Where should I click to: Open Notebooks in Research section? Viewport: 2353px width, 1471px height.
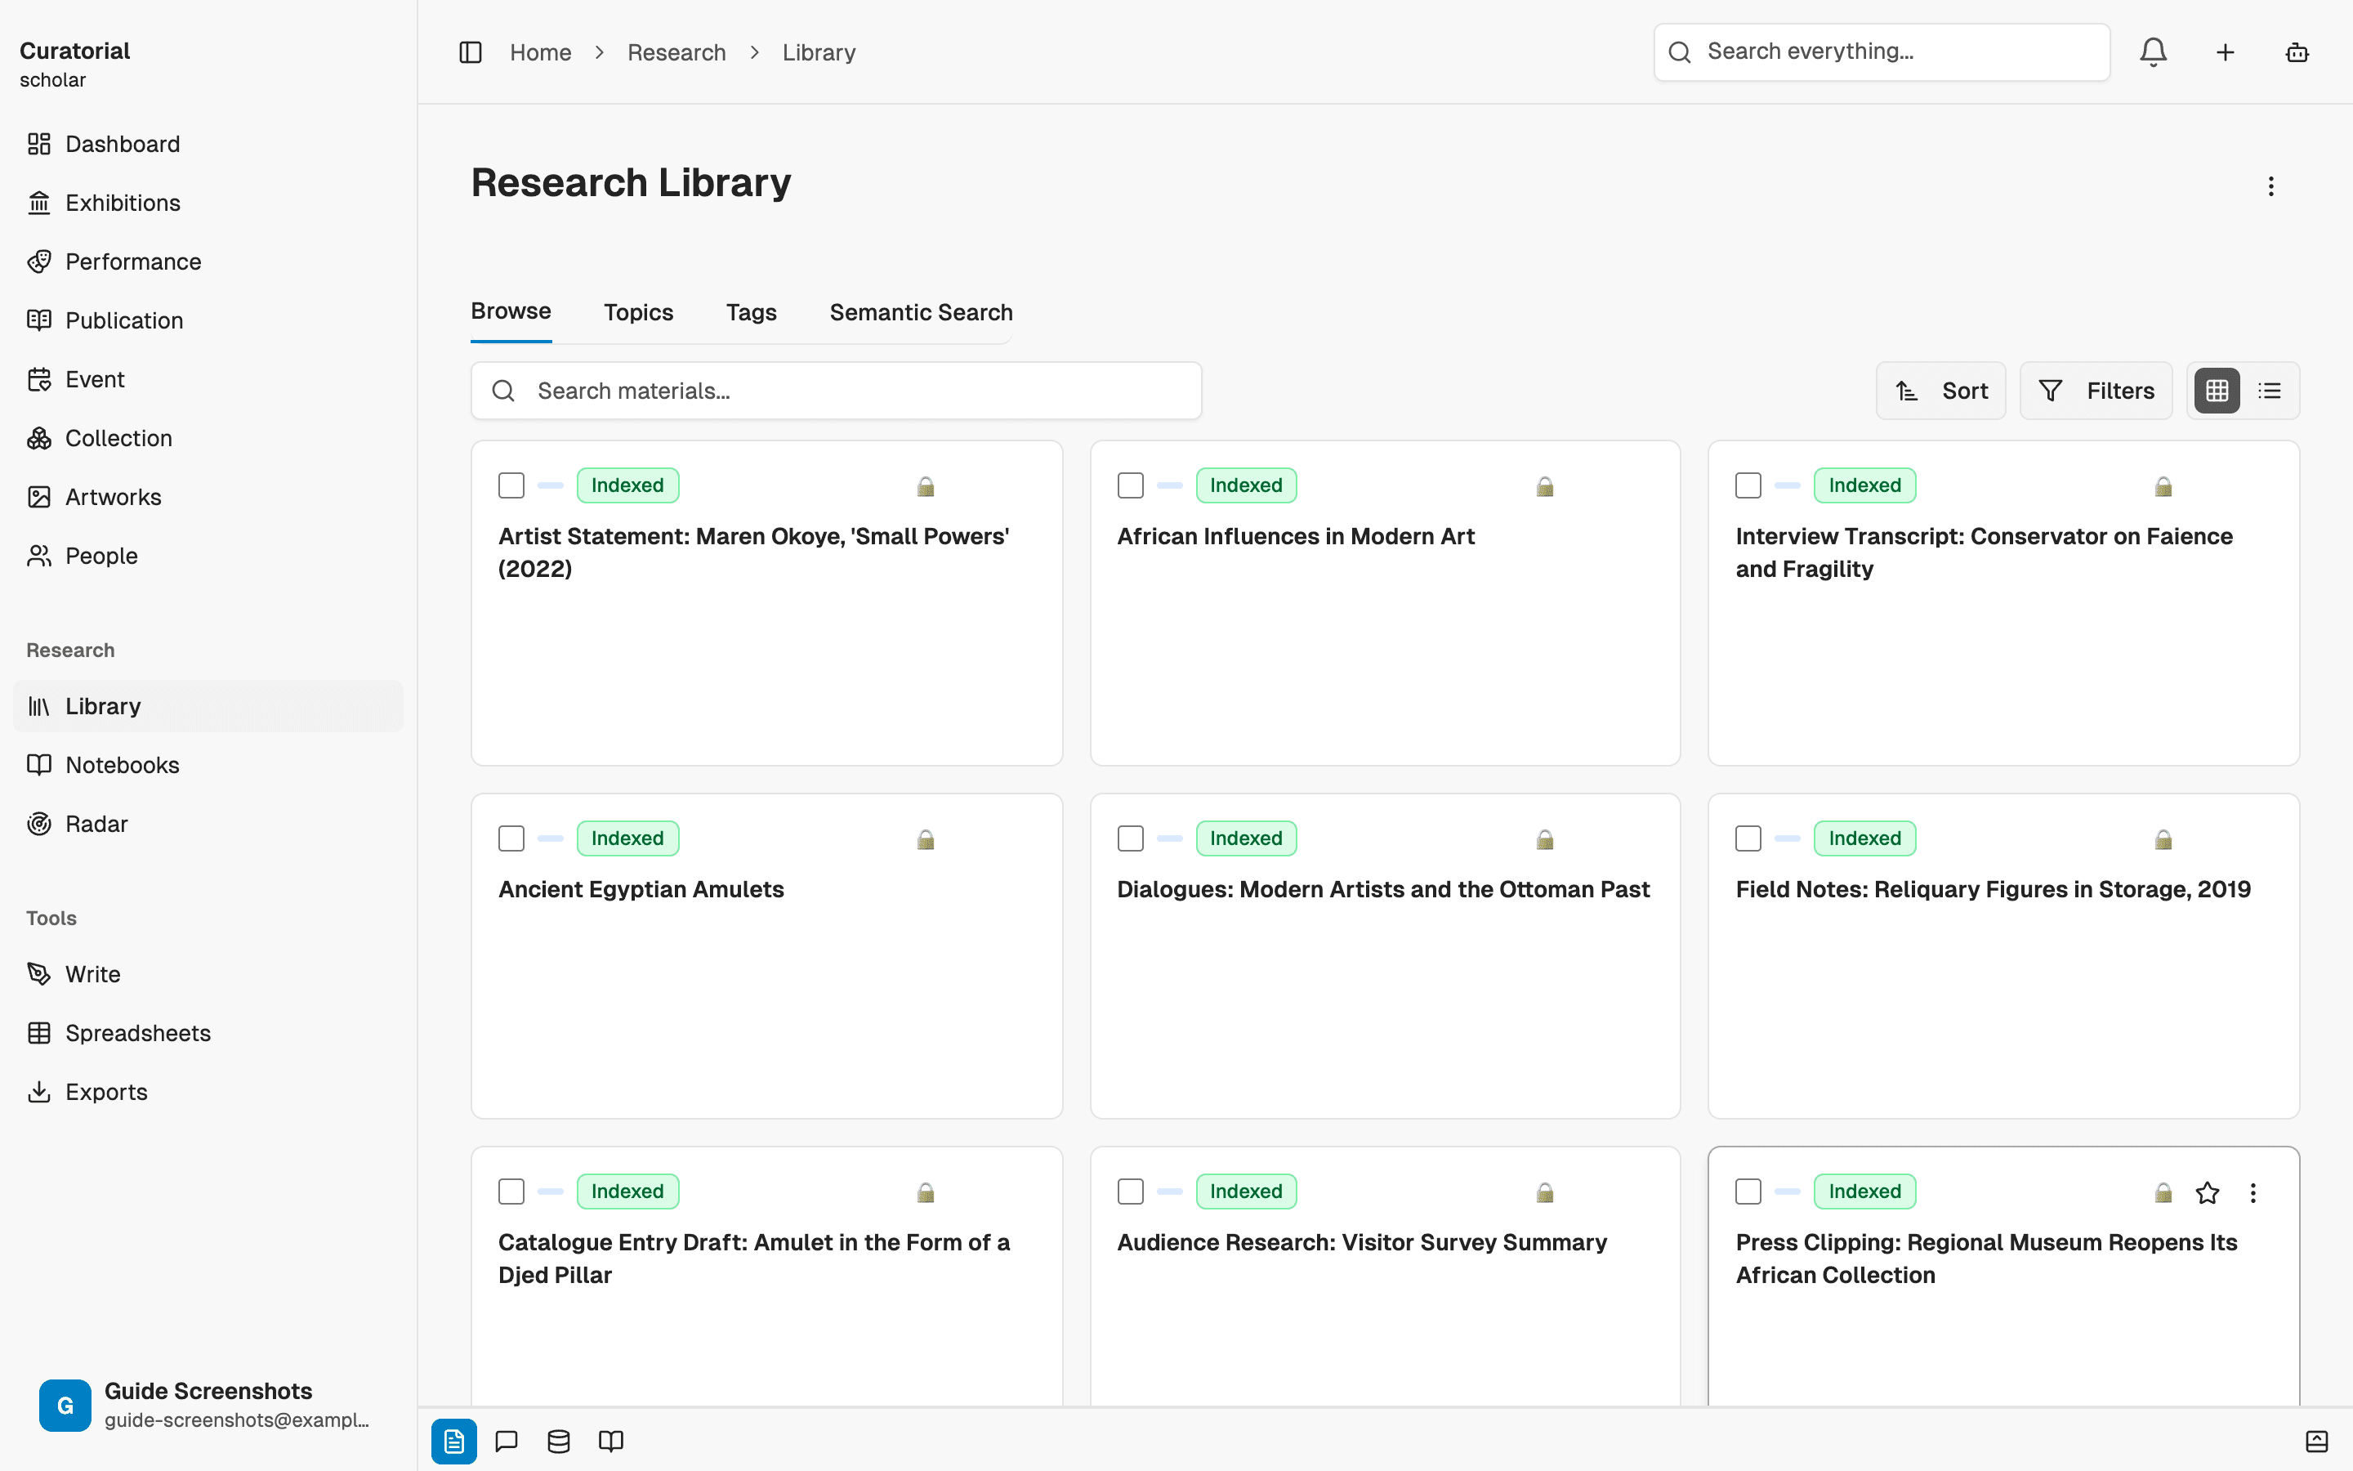[x=208, y=766]
